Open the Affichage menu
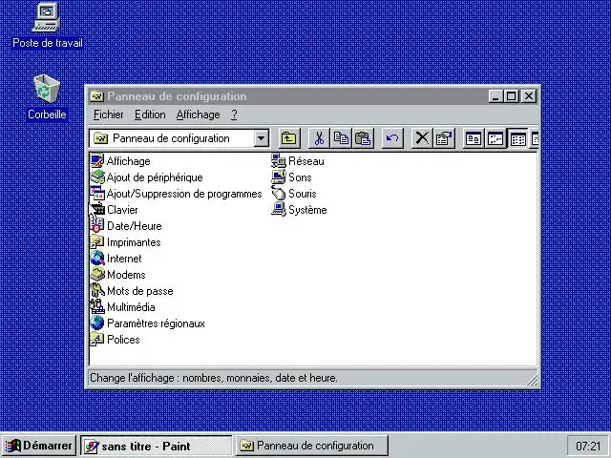The width and height of the screenshot is (611, 458). (x=198, y=114)
